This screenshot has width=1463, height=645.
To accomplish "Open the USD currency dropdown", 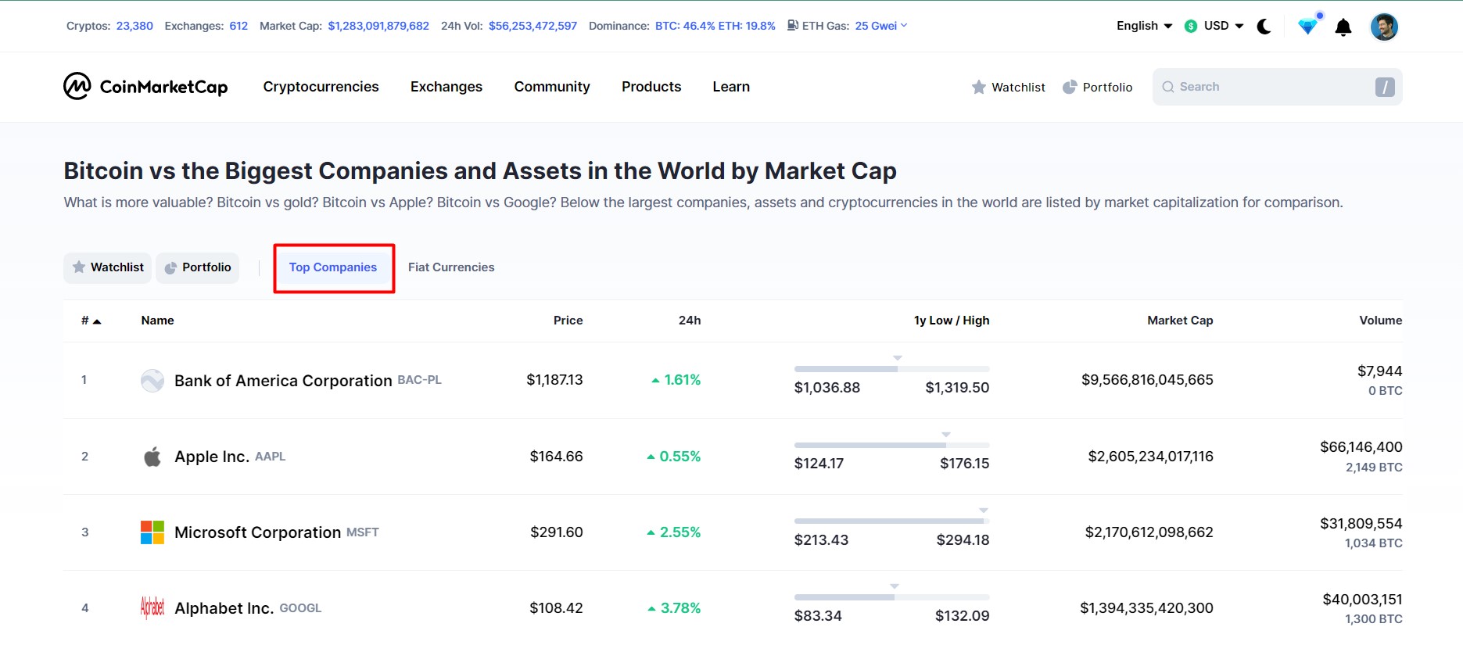I will pyautogui.click(x=1224, y=26).
